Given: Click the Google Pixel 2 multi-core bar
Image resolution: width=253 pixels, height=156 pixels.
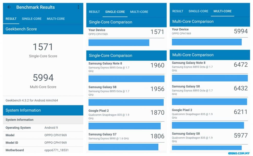Looking at the screenshot, I should tap(208, 125).
